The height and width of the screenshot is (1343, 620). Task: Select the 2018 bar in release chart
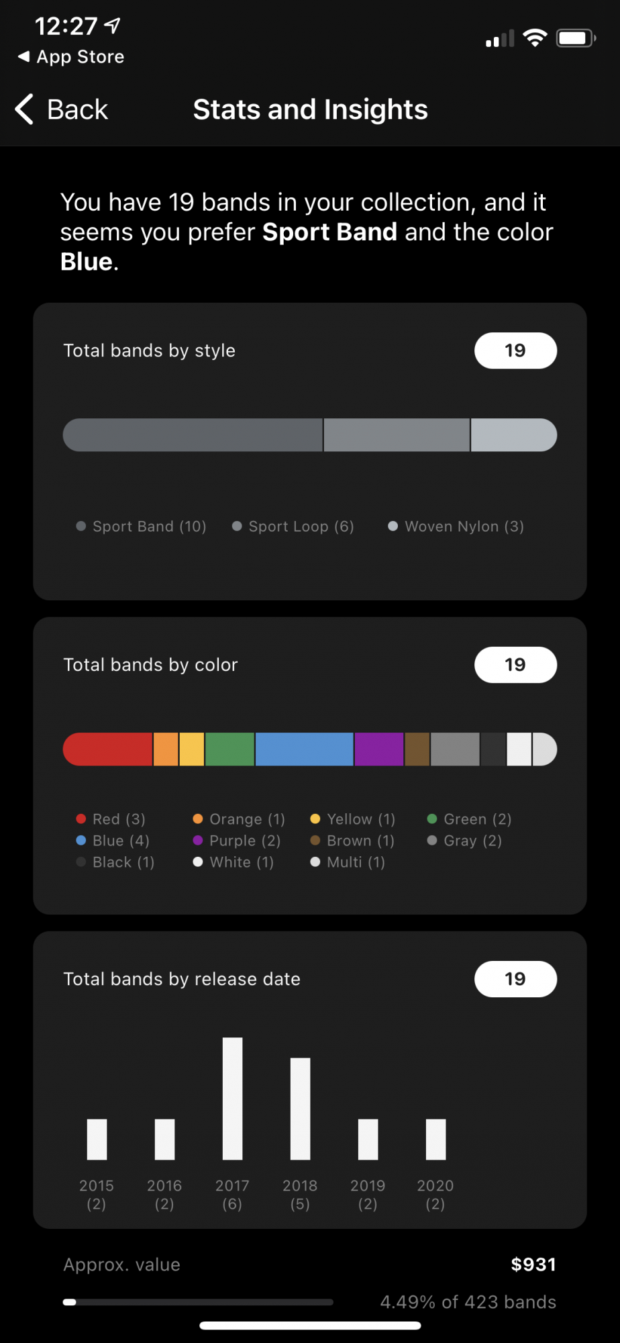(x=300, y=1109)
